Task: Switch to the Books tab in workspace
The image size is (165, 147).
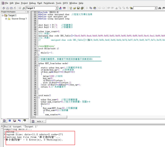Action: tap(15, 121)
